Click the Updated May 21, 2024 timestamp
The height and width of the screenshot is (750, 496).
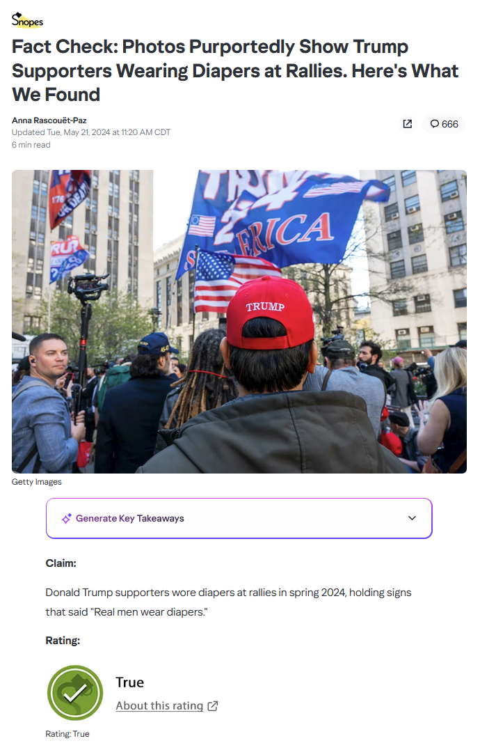[x=91, y=132]
